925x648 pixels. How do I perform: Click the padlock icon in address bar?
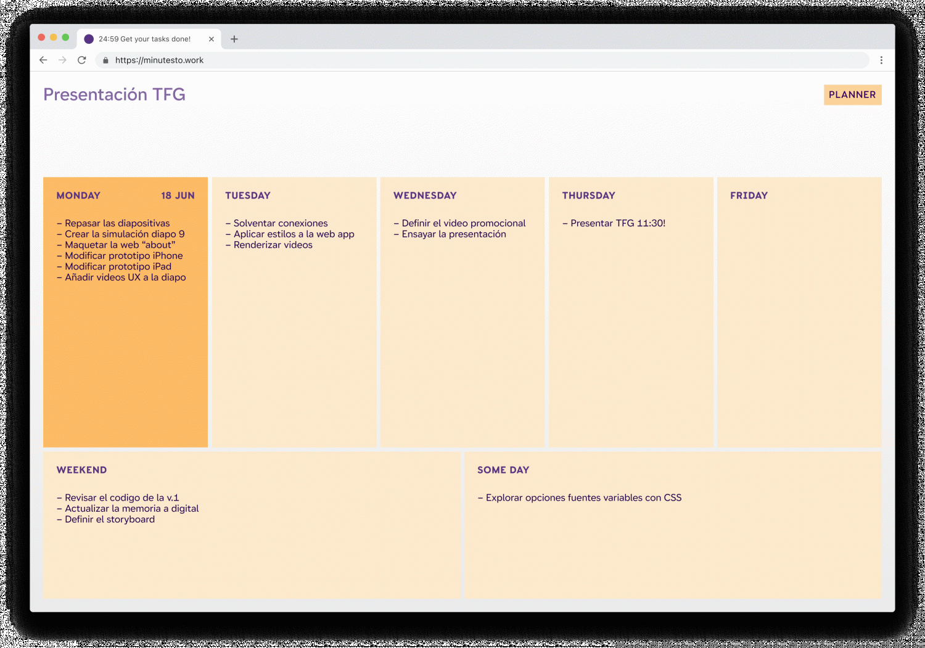[105, 60]
